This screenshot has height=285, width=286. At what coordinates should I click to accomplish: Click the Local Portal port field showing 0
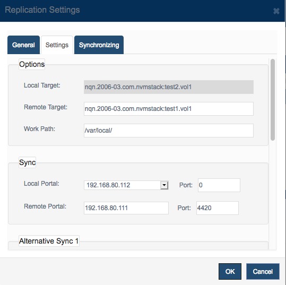pyautogui.click(x=219, y=185)
